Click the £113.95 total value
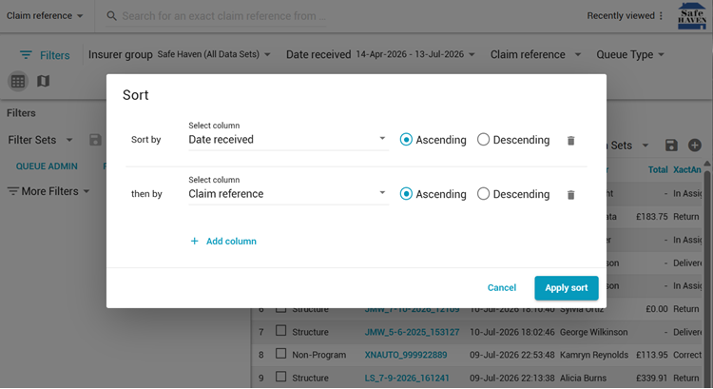Screen dimensions: 713x389 tap(651, 355)
